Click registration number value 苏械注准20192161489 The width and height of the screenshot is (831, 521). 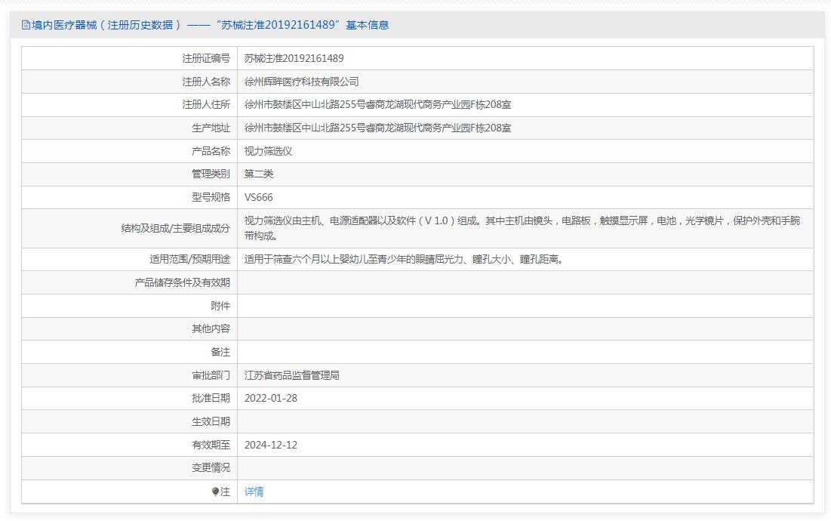[294, 58]
